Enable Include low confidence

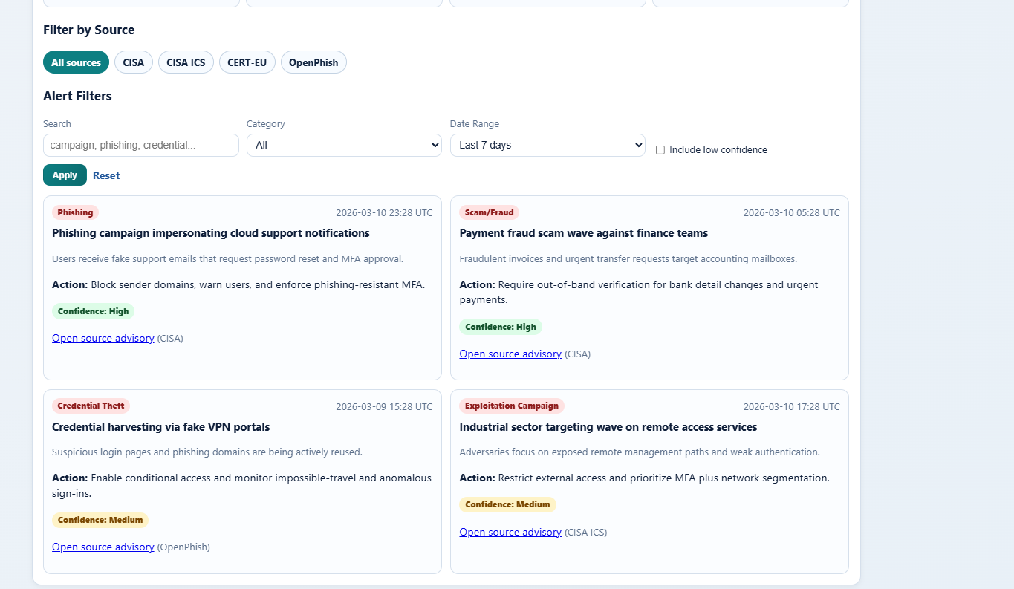pyautogui.click(x=660, y=149)
